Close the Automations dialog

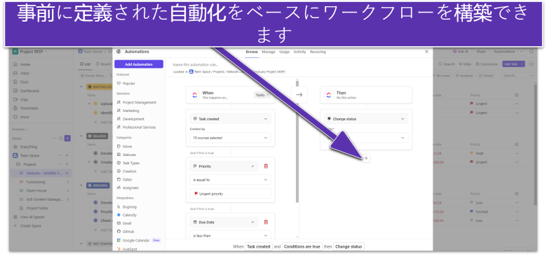coord(426,52)
